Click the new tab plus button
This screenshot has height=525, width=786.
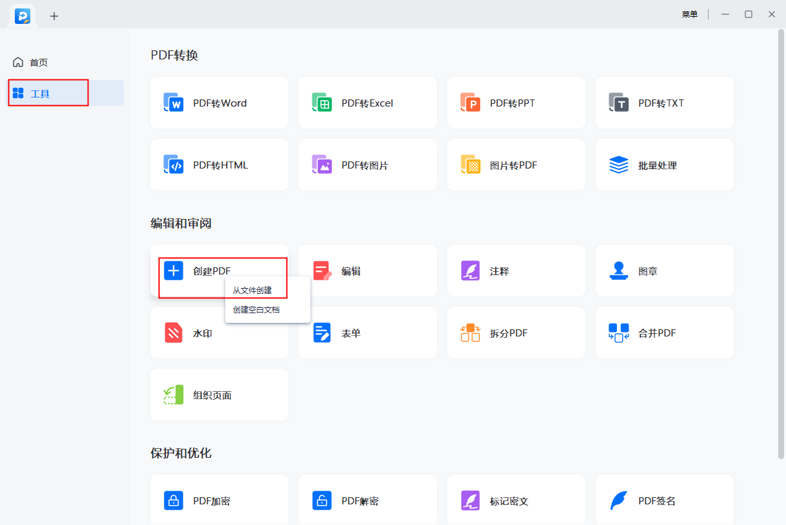[54, 16]
